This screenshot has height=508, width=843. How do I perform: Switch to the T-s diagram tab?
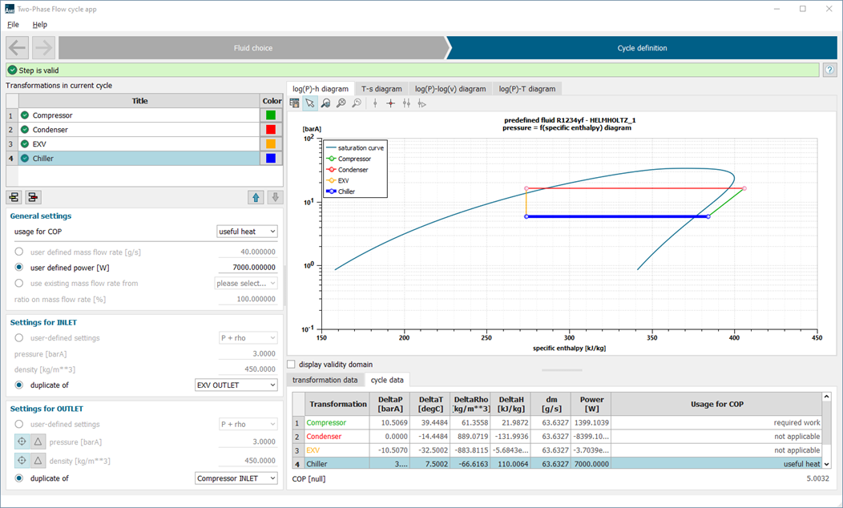coord(381,89)
